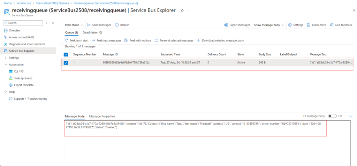Viewport: 357px width, 166px height.
Task: Click the Body Size column header
Action: tap(265, 54)
